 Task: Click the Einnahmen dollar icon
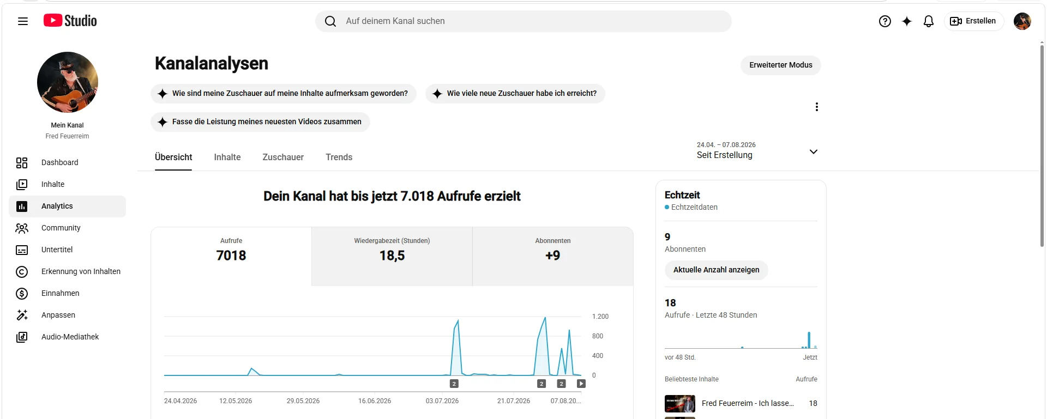[22, 294]
